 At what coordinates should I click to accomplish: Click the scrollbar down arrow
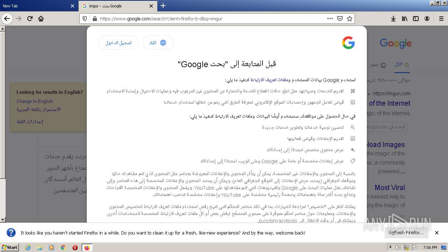[3, 220]
